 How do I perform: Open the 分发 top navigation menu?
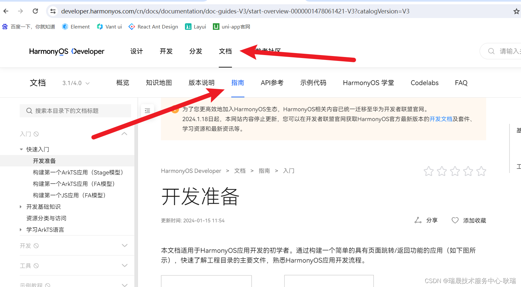[196, 51]
